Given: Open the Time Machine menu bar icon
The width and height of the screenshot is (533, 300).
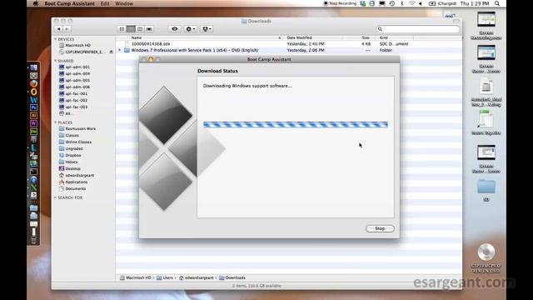Looking at the screenshot, I should [392, 3].
